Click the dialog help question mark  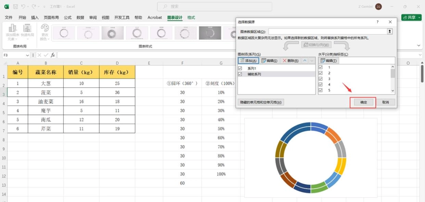click(377, 22)
